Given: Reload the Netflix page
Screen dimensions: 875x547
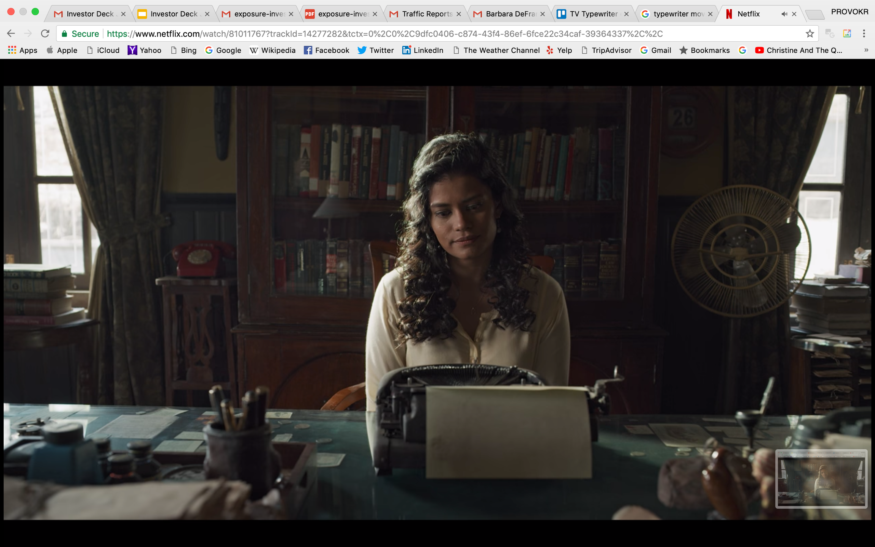Looking at the screenshot, I should (x=45, y=34).
